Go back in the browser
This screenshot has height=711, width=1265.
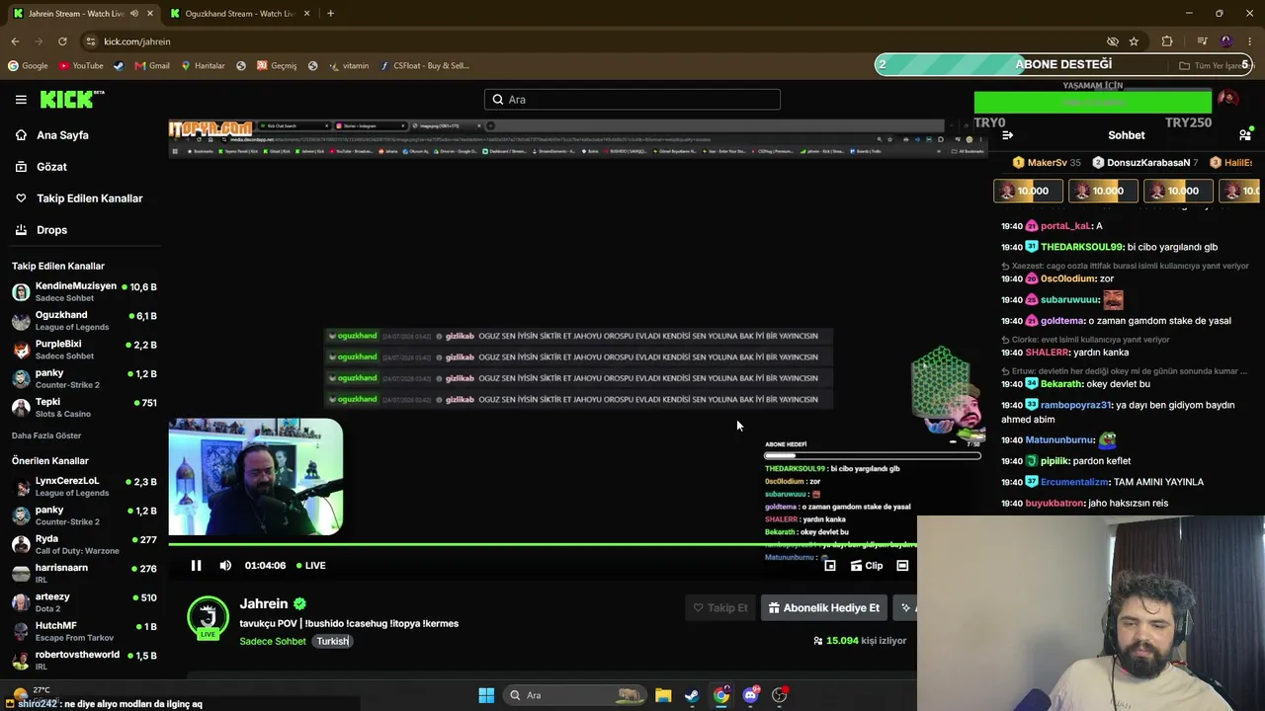tap(15, 41)
